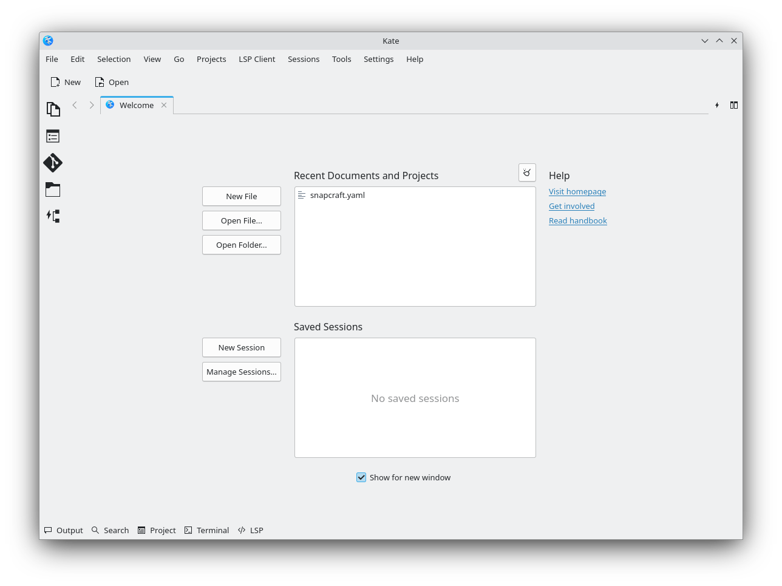Image resolution: width=782 pixels, height=586 pixels.
Task: Open the Settings menu
Action: coord(379,59)
